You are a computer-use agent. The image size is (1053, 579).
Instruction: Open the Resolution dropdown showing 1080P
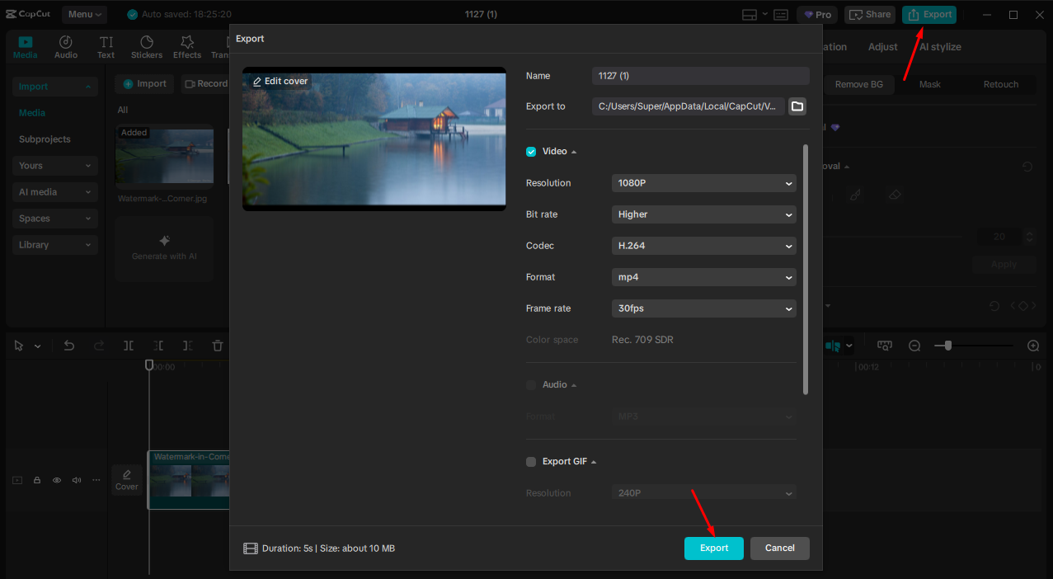point(703,182)
